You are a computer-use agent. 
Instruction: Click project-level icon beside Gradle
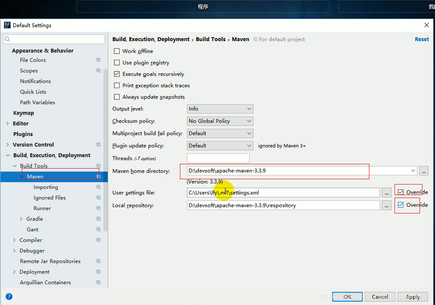coord(98,219)
